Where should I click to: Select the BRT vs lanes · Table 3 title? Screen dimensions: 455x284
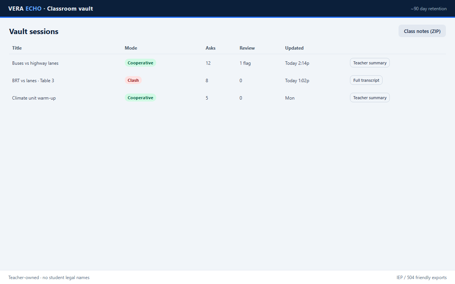click(x=33, y=81)
